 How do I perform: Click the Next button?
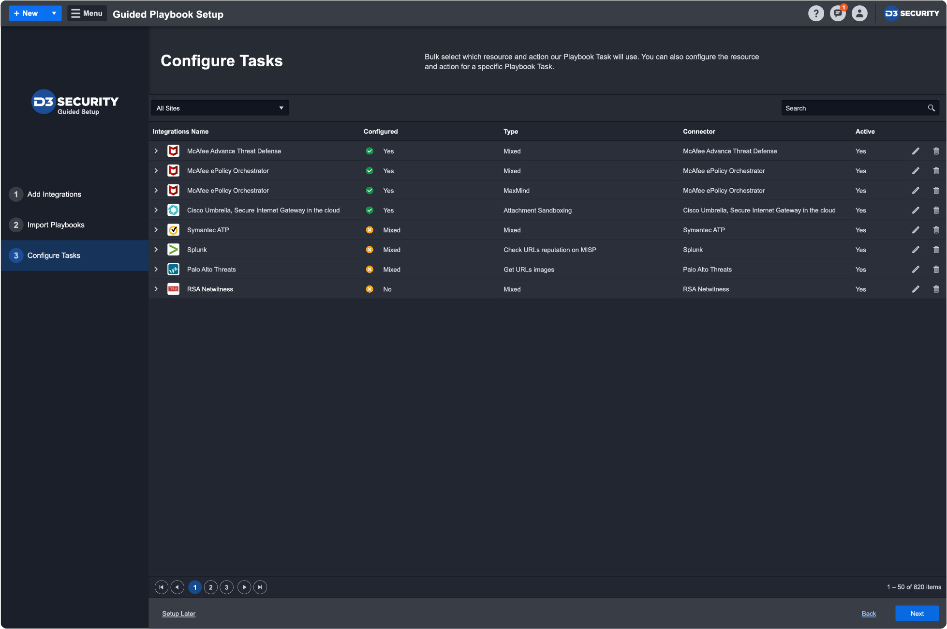click(x=917, y=614)
